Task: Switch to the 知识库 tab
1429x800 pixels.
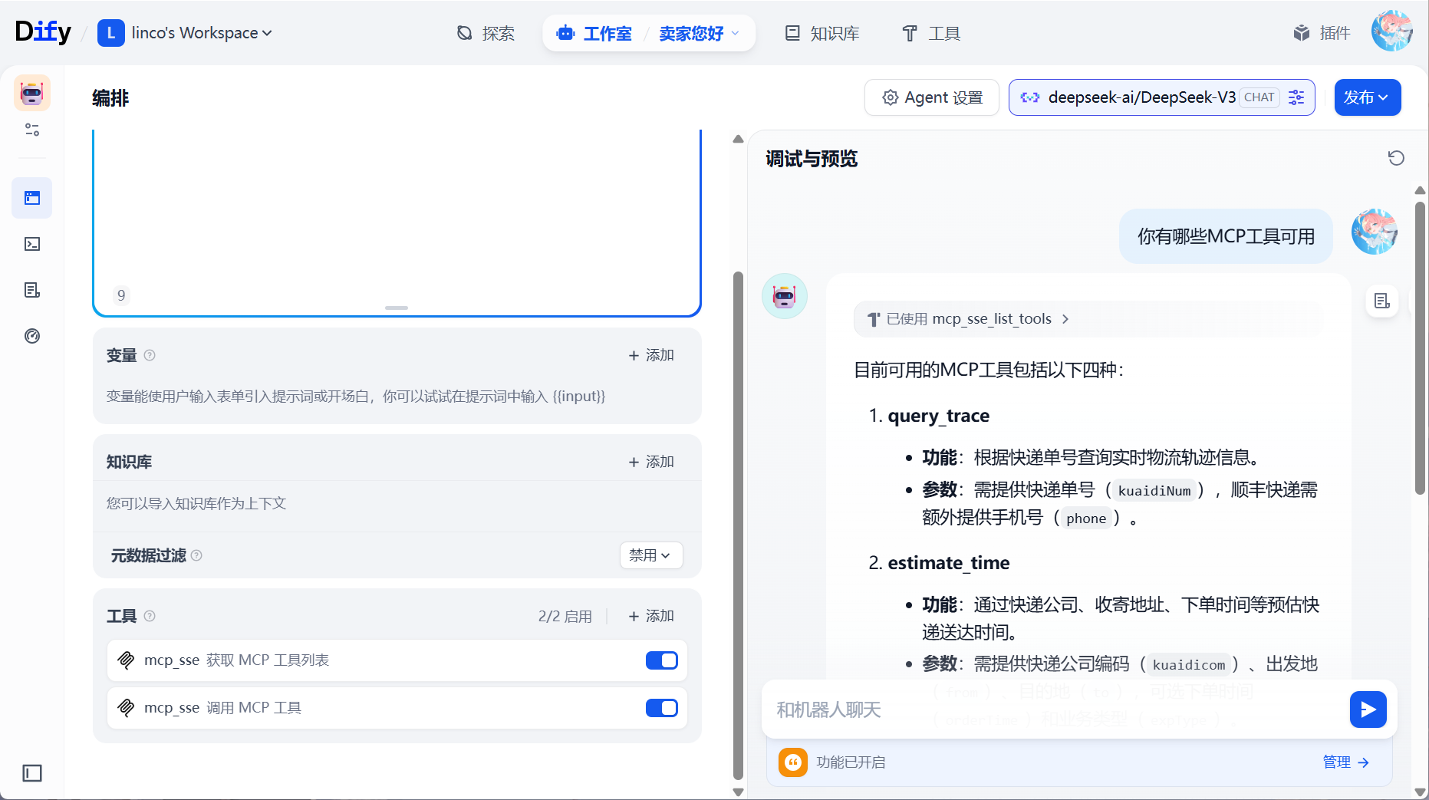Action: point(822,33)
